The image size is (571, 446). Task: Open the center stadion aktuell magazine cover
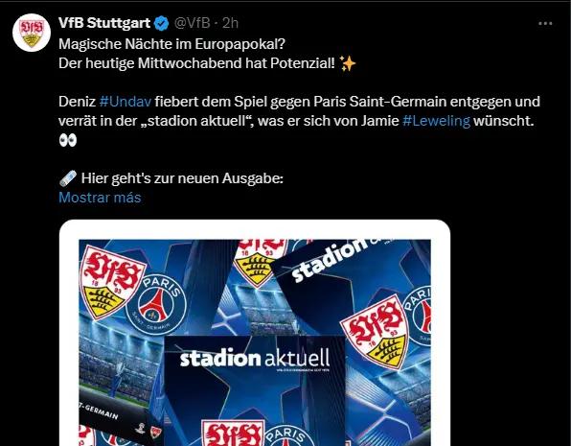(255, 391)
